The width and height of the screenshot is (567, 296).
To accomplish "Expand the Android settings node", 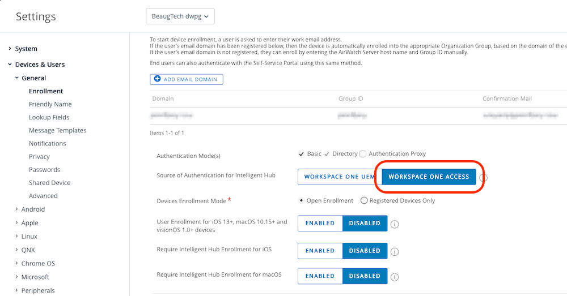I will [16, 209].
